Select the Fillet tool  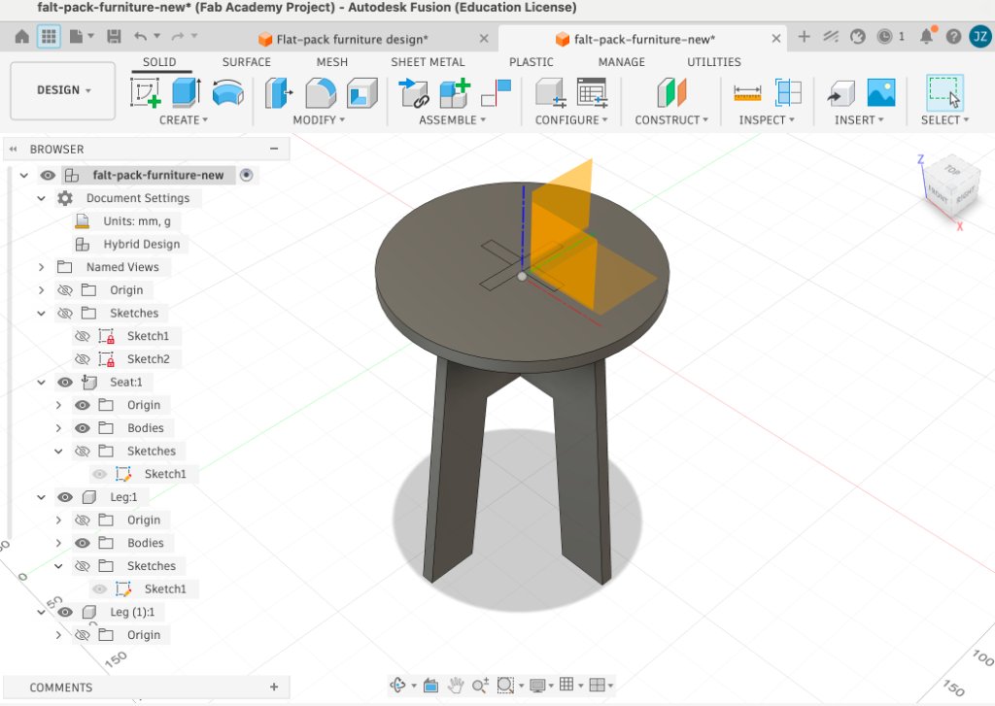tap(321, 92)
